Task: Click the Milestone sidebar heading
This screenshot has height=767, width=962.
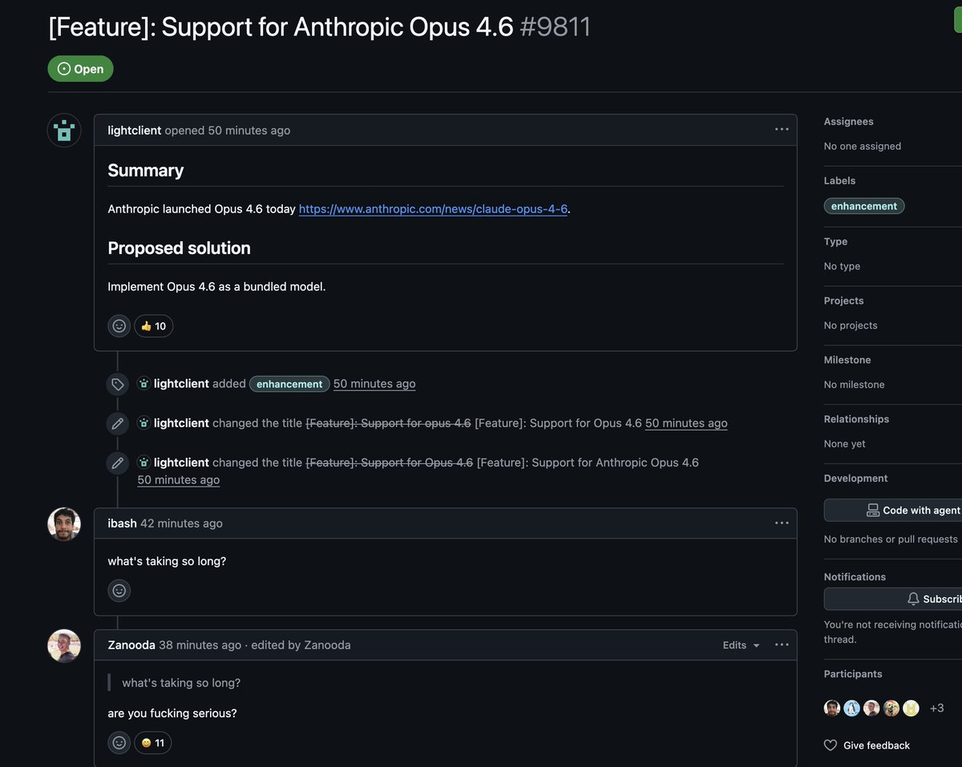Action: click(x=847, y=361)
